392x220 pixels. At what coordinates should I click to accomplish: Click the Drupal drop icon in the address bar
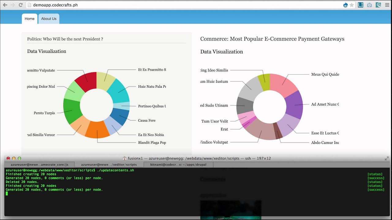pos(345,5)
